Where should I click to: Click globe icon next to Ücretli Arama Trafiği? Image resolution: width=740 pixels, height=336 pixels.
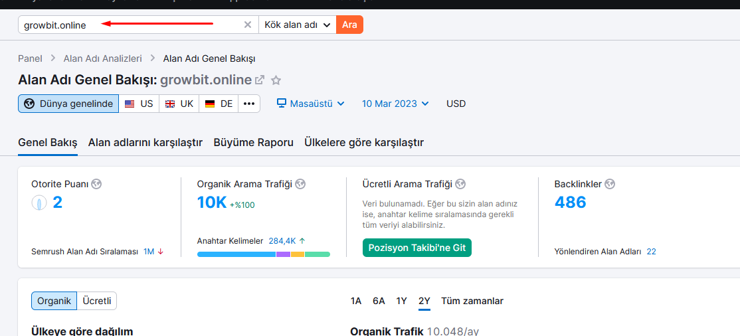pos(460,184)
